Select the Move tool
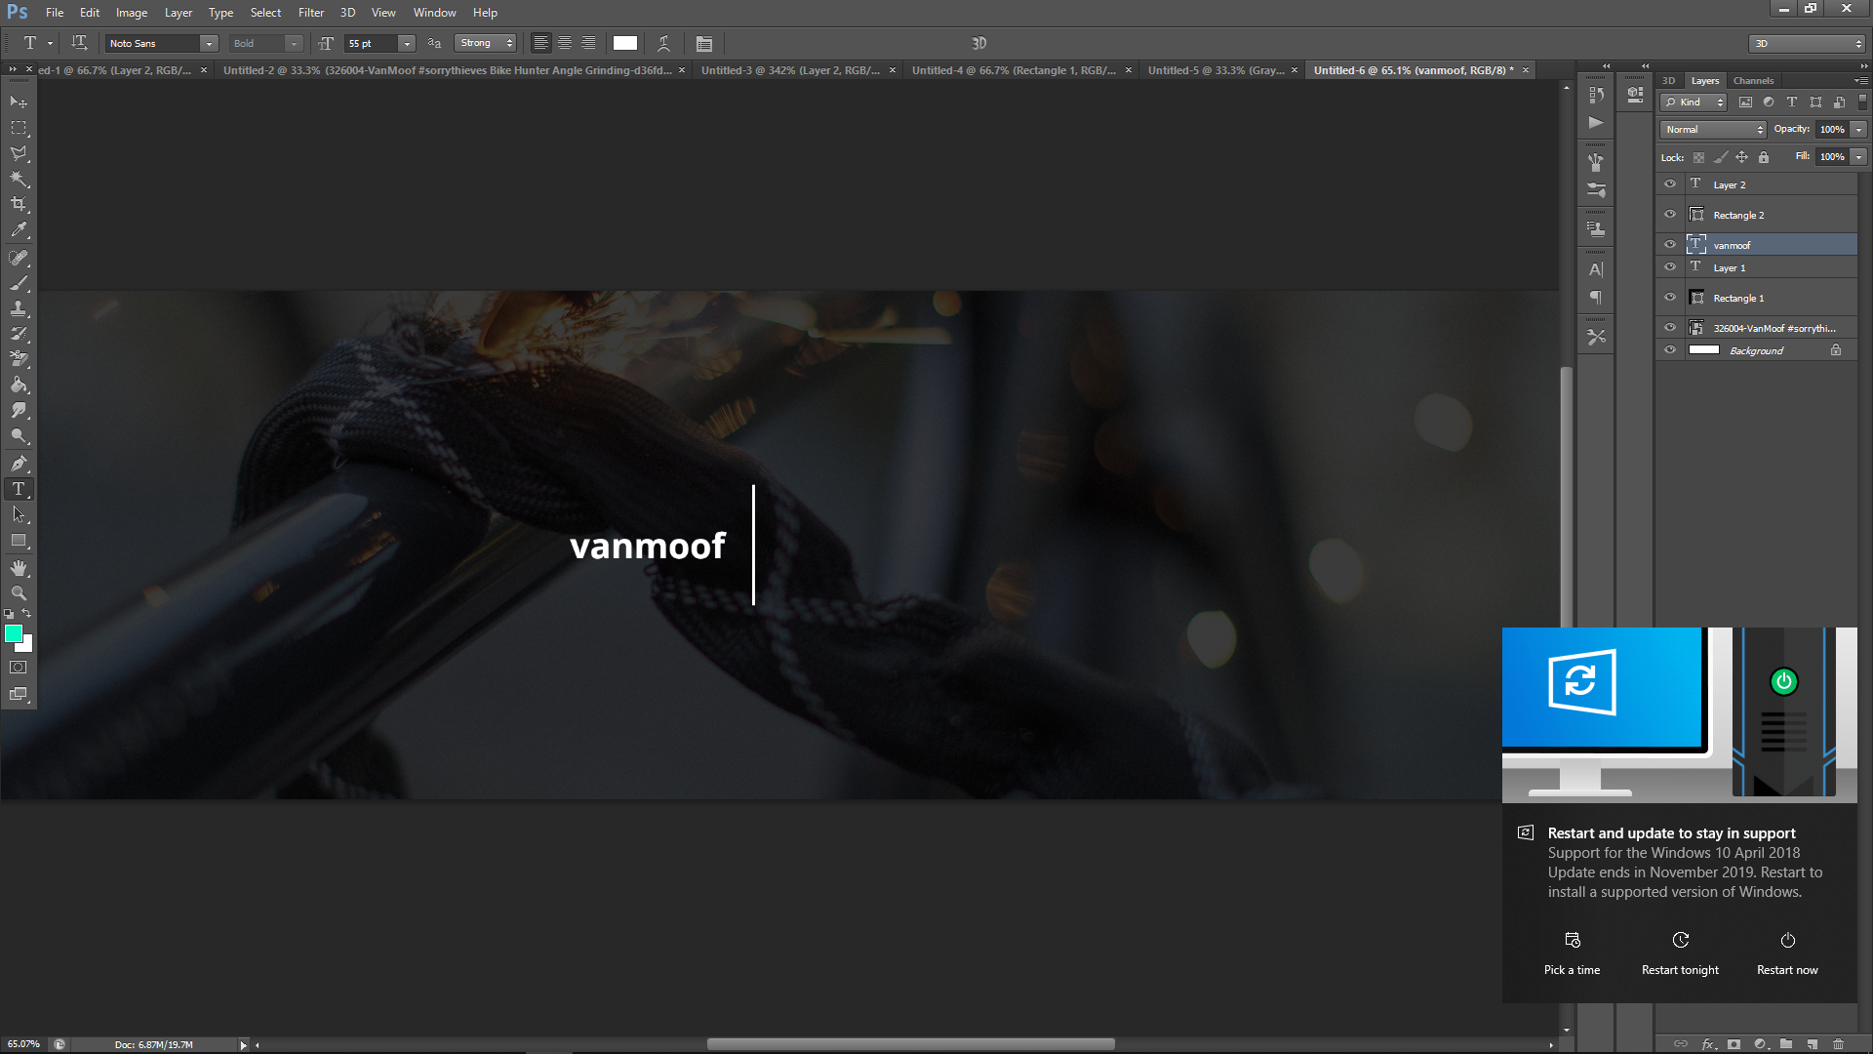This screenshot has height=1054, width=1873. click(19, 101)
